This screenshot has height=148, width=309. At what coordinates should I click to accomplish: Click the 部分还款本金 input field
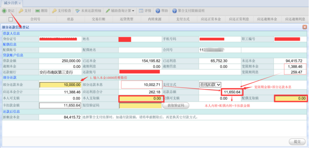tap(60, 85)
